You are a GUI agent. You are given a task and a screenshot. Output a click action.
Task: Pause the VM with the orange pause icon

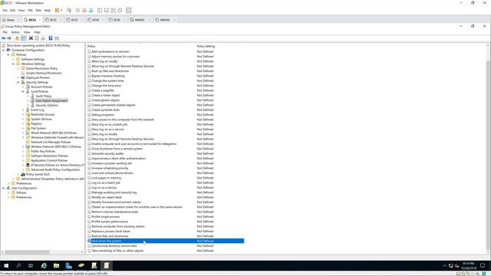click(57, 10)
